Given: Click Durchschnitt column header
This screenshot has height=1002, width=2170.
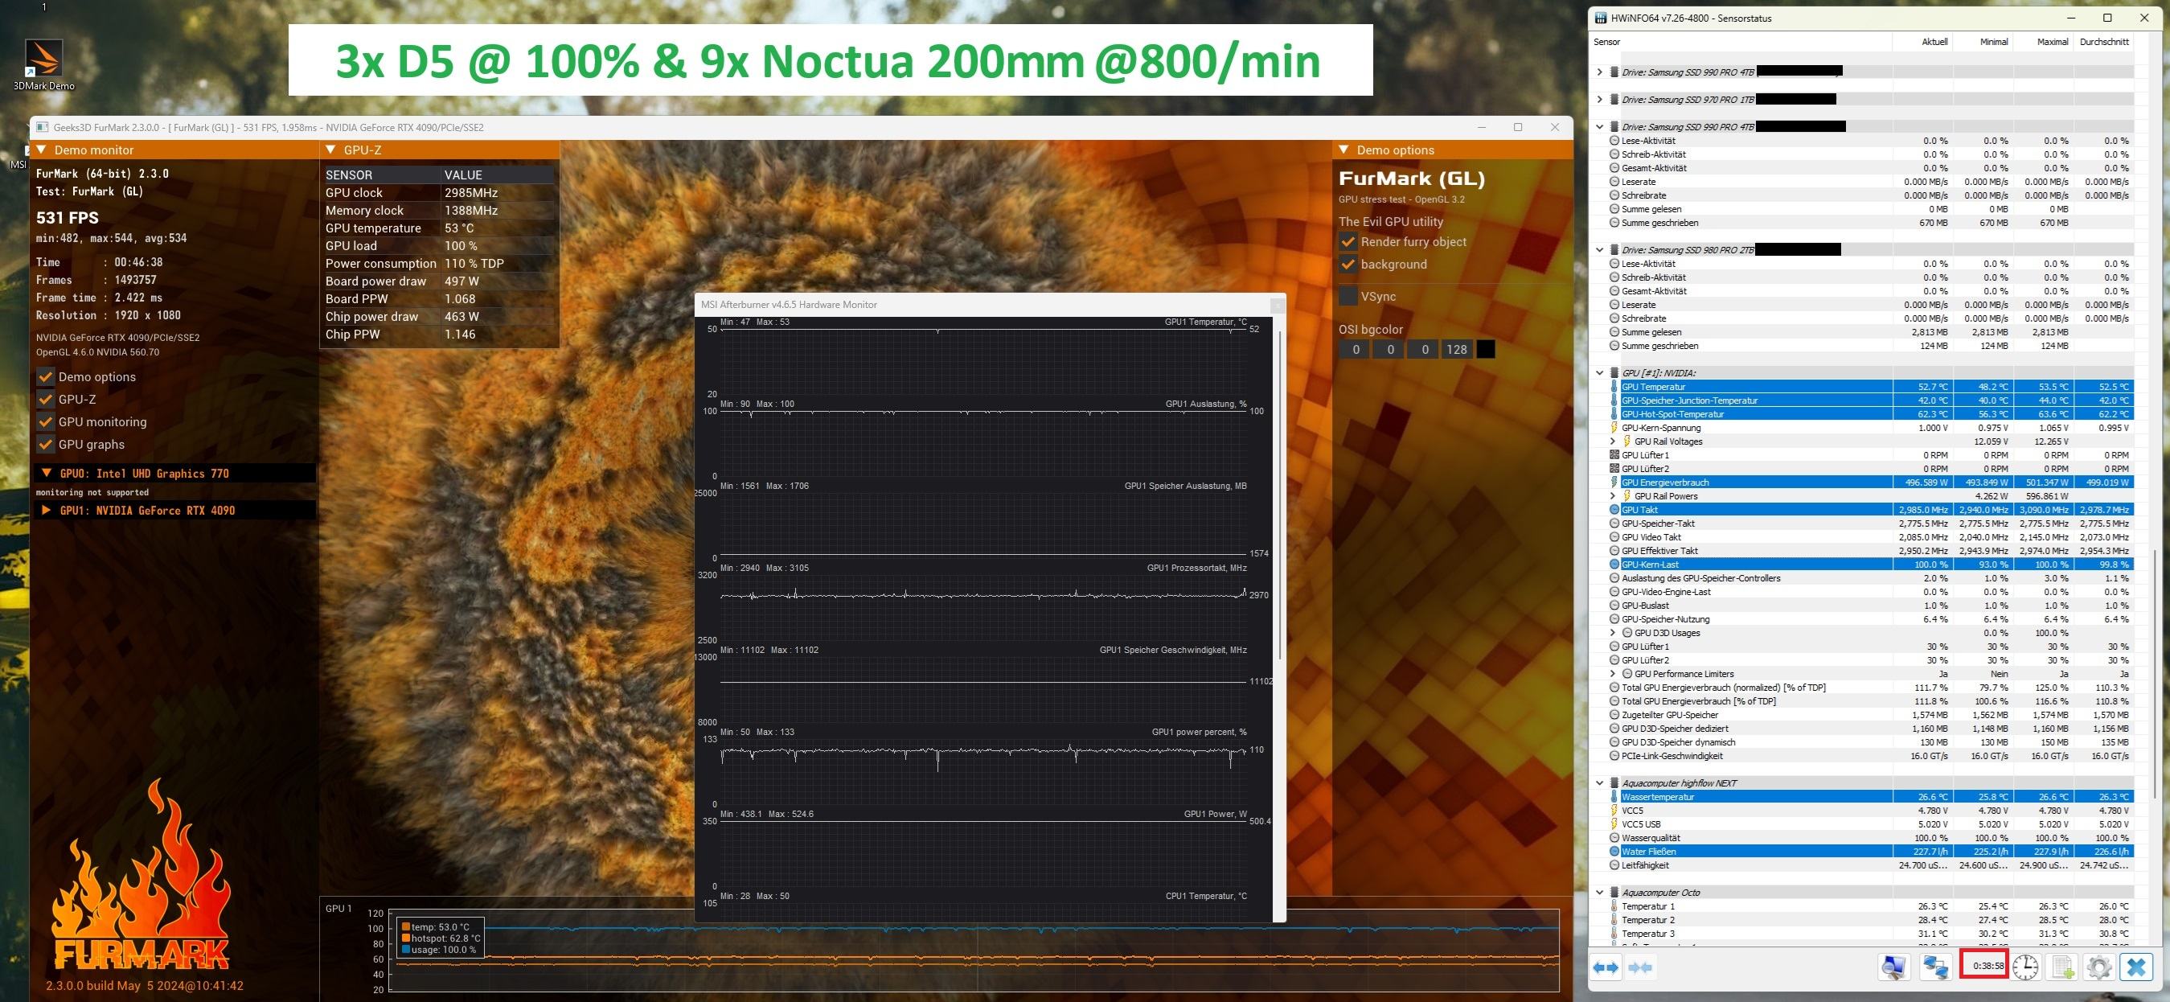Looking at the screenshot, I should pos(2102,42).
